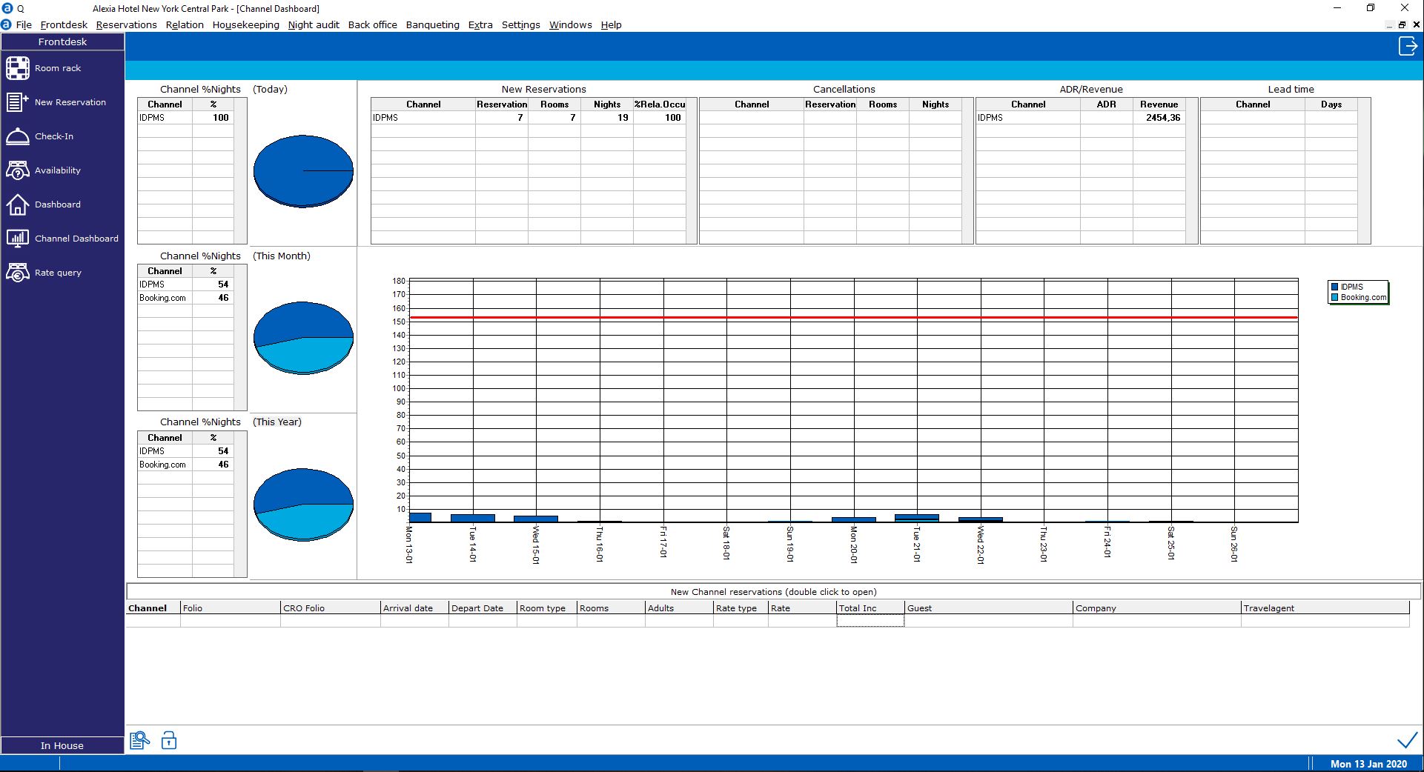The image size is (1424, 772).
Task: Click the ADR/Revenue table scrollbar
Action: click(1192, 171)
